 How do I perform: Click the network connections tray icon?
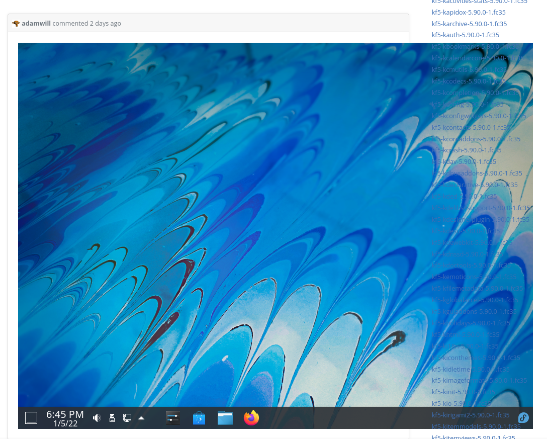(127, 417)
